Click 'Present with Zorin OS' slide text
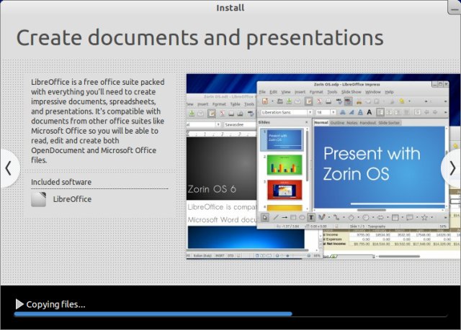This screenshot has height=330, width=461. click(372, 163)
